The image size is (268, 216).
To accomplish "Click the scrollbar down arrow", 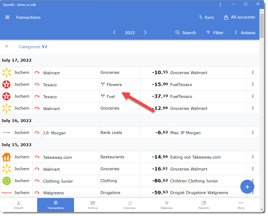I will tap(262, 210).
